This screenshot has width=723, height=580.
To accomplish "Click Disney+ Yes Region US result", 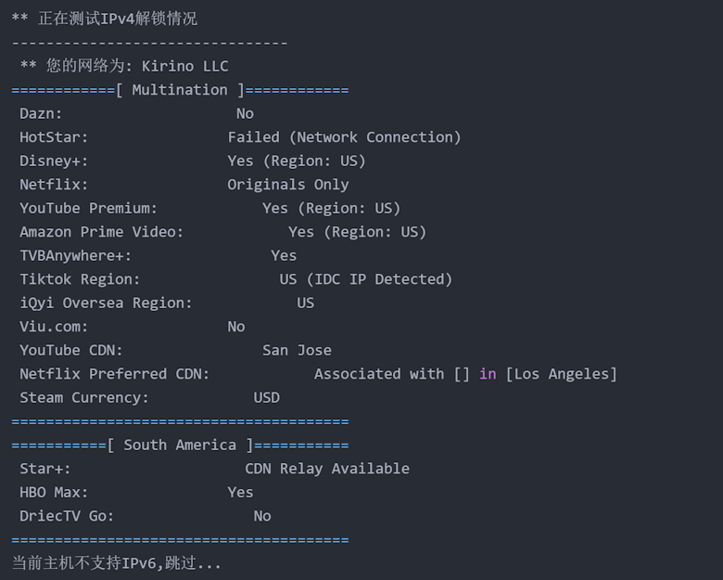I will tap(297, 161).
